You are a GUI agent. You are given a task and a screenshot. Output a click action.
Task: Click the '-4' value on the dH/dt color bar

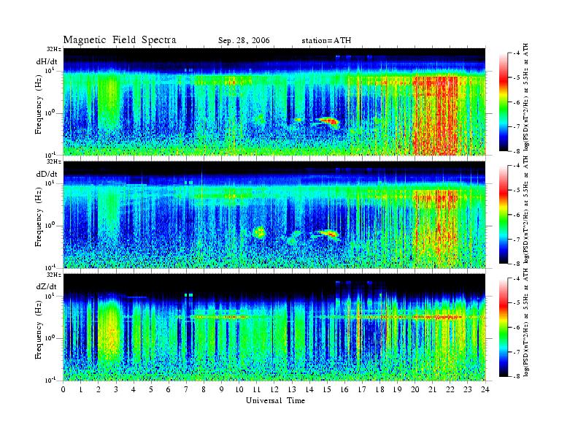pos(517,53)
